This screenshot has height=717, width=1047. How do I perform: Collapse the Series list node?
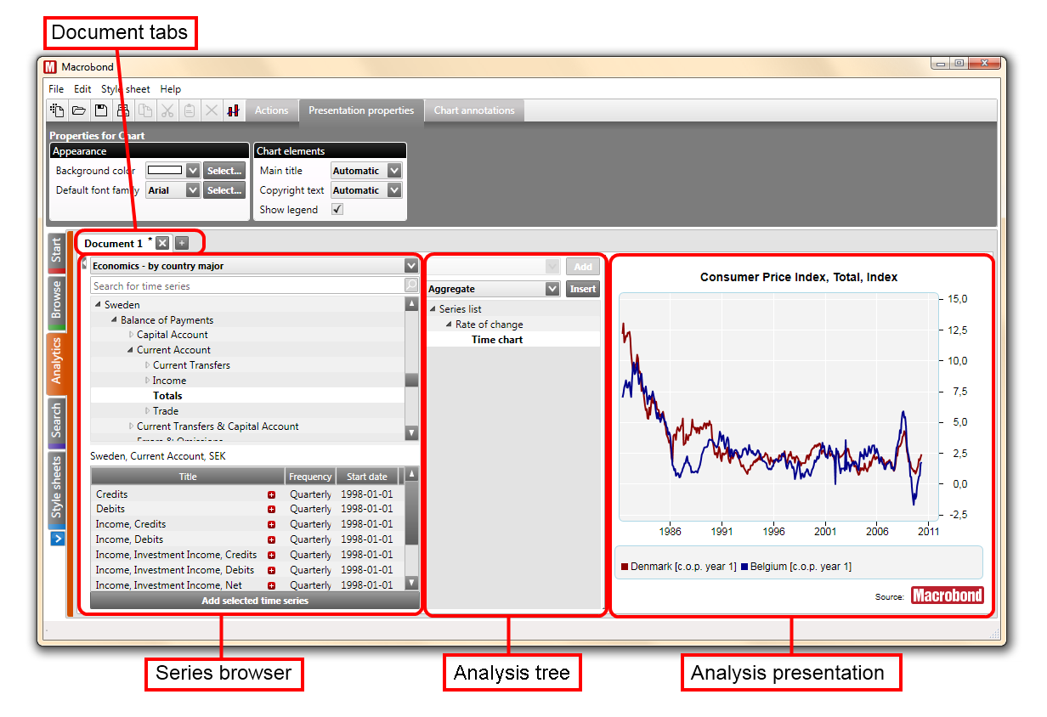[x=433, y=309]
